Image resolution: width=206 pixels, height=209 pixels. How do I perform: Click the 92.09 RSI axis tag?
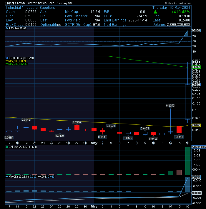pyautogui.click(x=196, y=31)
